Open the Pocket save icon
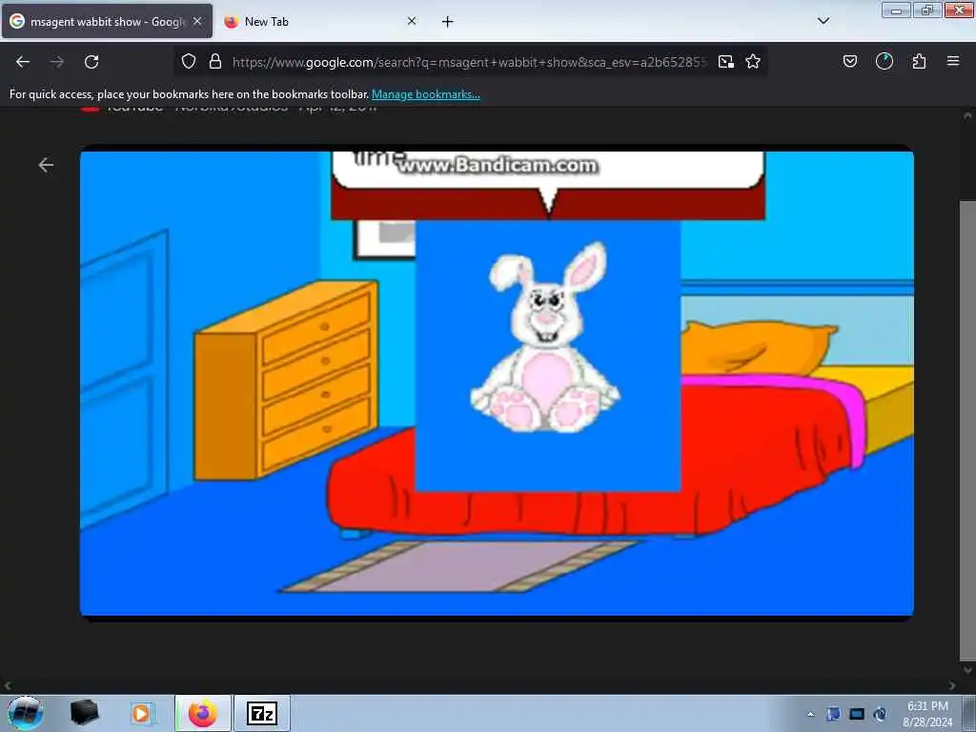 (850, 61)
